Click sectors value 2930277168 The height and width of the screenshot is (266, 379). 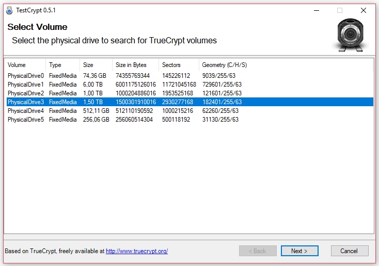[178, 102]
